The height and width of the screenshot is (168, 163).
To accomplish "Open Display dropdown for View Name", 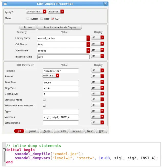I will [x=97, y=50].
